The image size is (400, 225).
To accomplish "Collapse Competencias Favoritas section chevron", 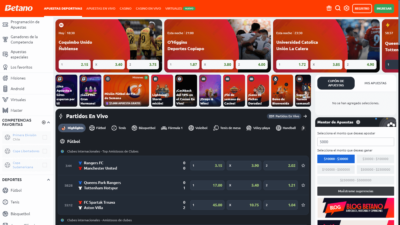I will (49, 122).
